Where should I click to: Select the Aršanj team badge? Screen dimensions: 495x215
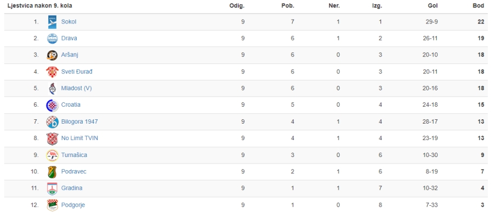pyautogui.click(x=53, y=55)
